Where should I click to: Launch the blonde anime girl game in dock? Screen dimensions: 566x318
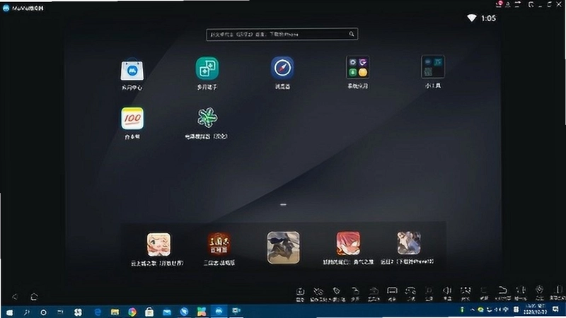click(158, 245)
